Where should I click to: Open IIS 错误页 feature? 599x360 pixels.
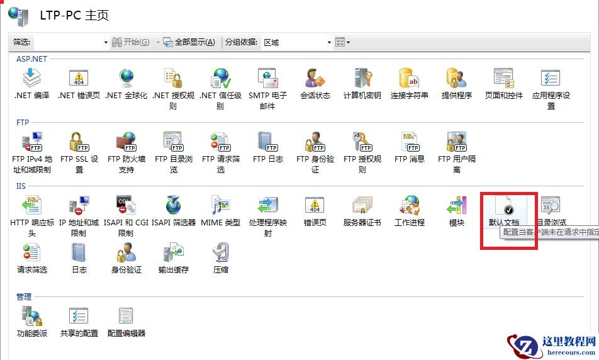(x=315, y=211)
